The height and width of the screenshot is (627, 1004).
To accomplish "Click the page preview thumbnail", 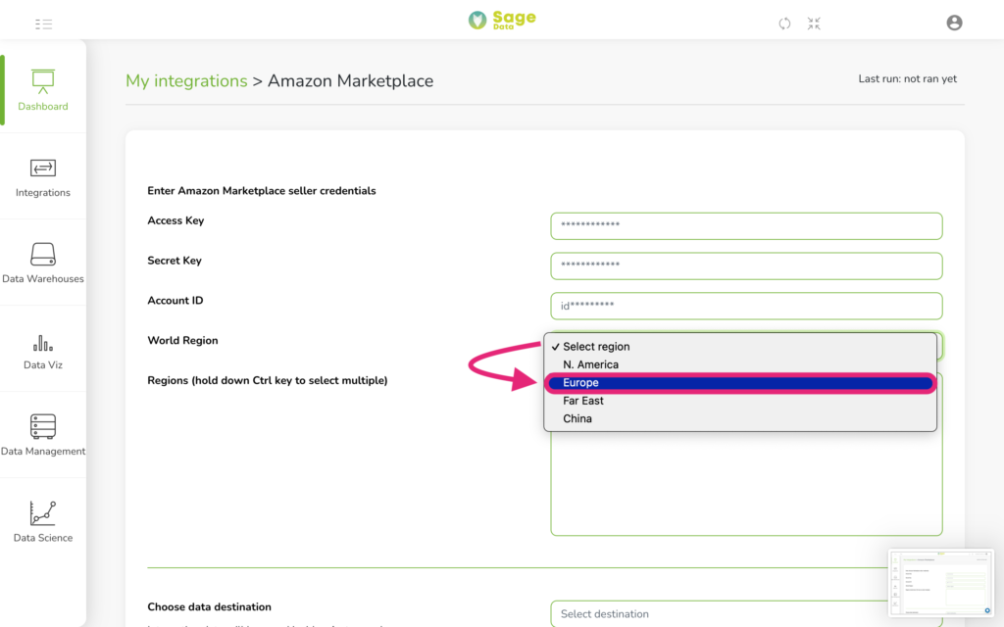I will click(x=940, y=583).
